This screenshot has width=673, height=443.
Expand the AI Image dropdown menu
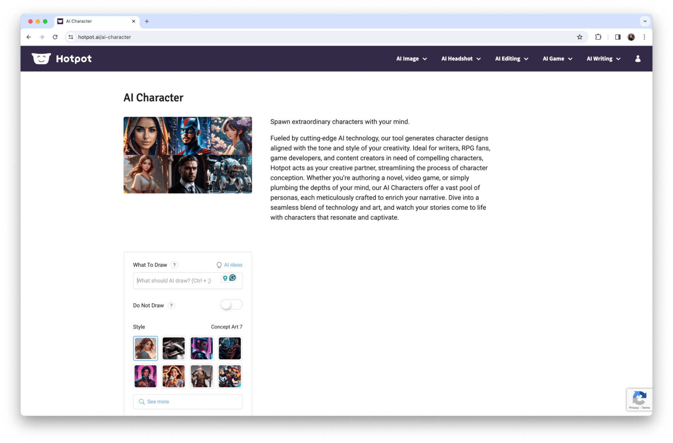[x=411, y=59]
